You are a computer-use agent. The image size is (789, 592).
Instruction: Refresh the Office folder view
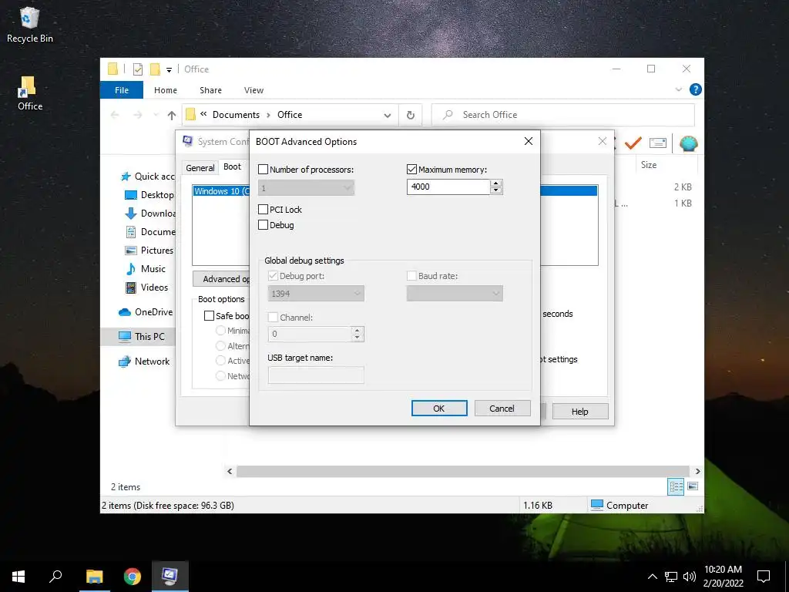point(411,116)
